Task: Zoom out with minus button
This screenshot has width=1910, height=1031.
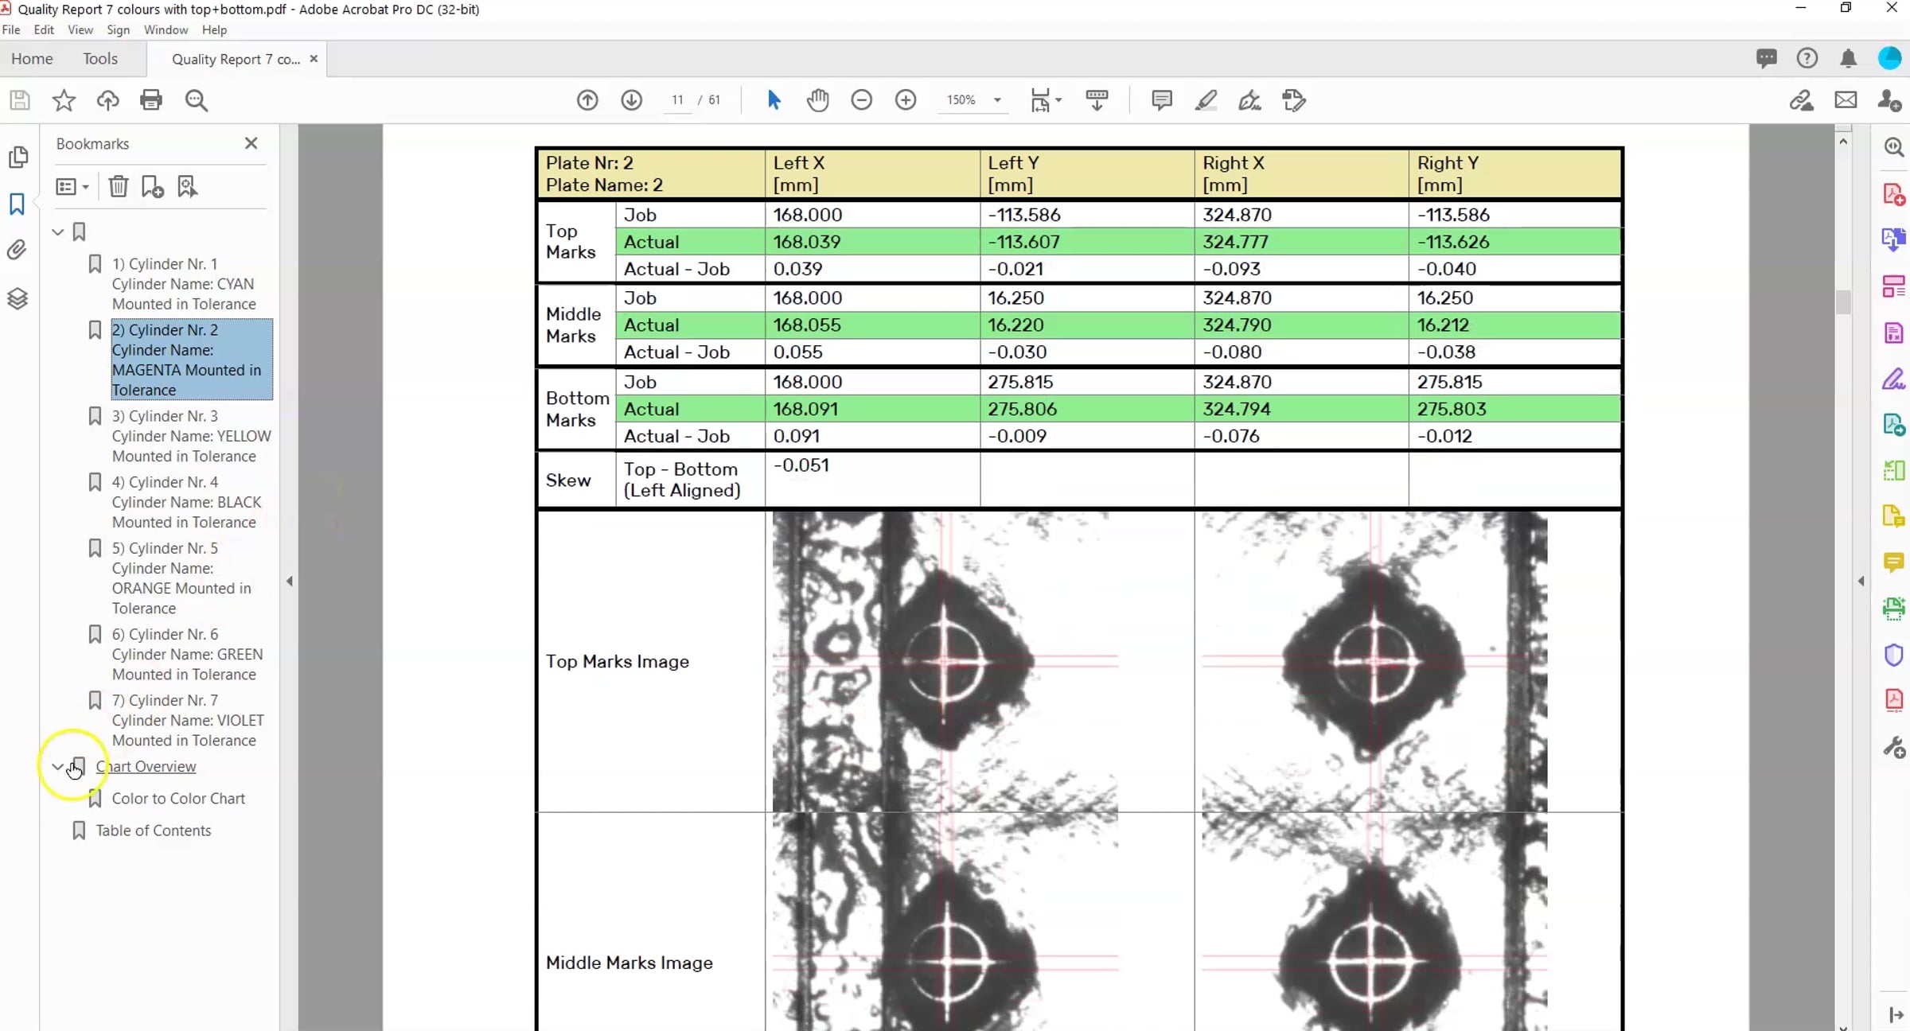Action: [862, 100]
